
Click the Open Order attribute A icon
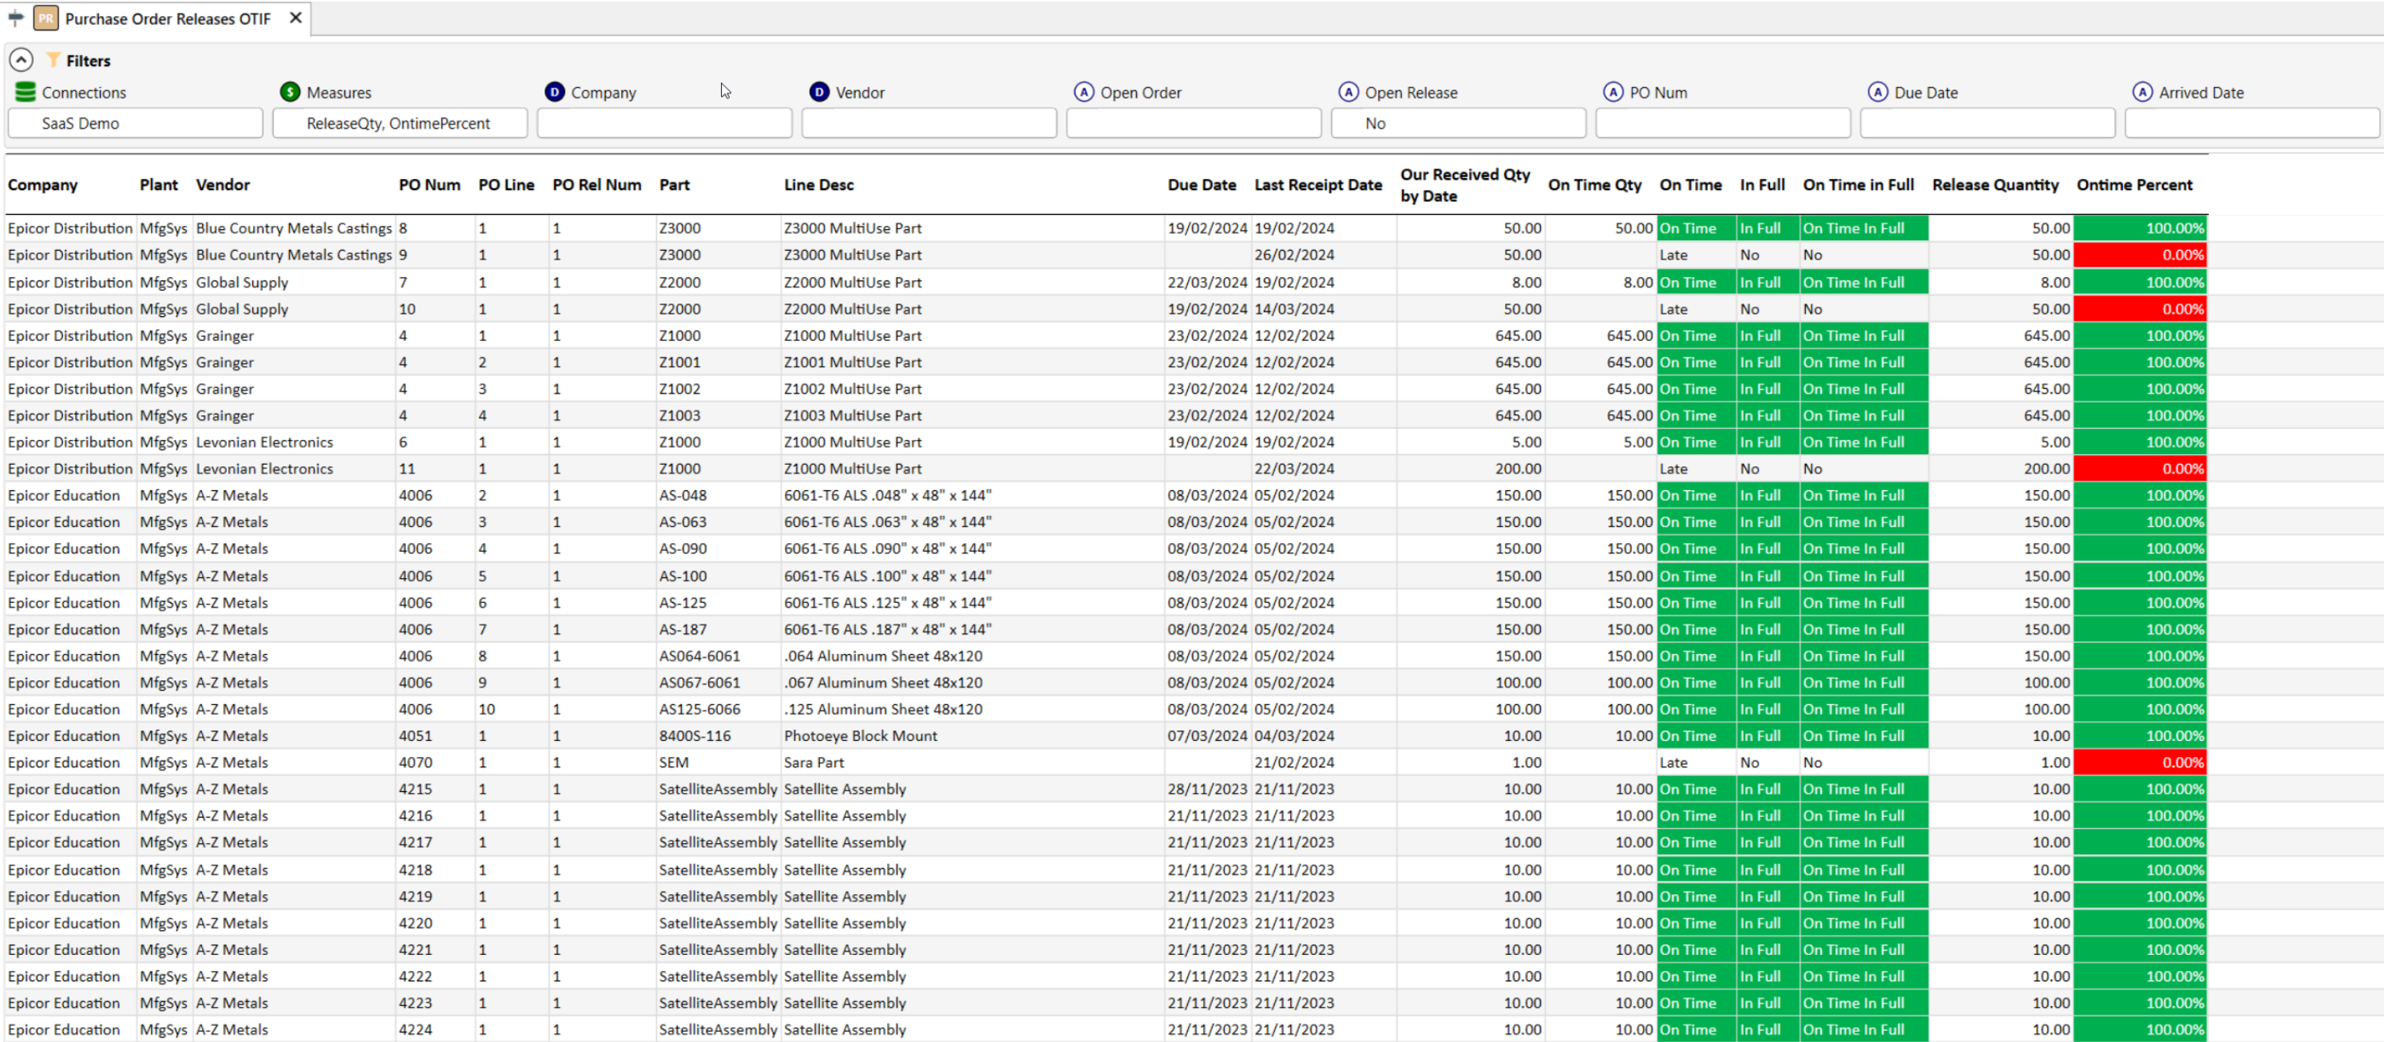(x=1083, y=92)
